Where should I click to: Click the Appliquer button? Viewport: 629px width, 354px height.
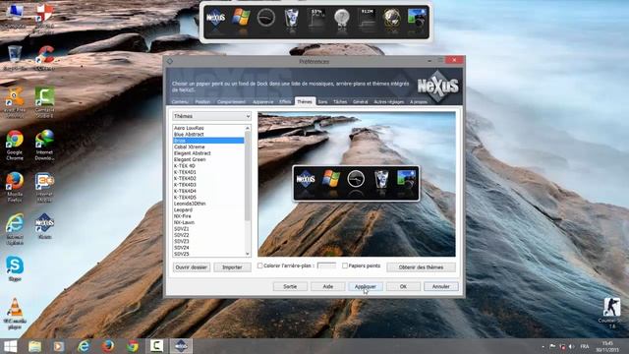click(366, 286)
